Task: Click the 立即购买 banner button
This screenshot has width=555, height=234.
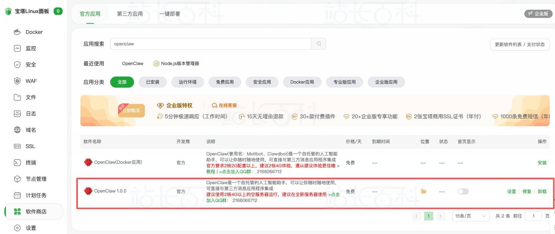Action: coord(131,110)
